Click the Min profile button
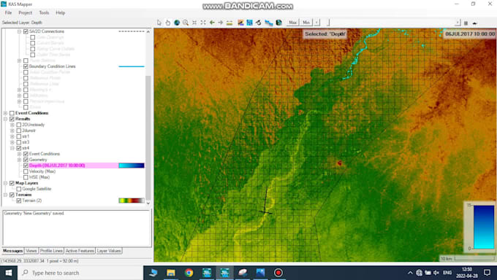This screenshot has width=497, height=280. click(x=306, y=23)
